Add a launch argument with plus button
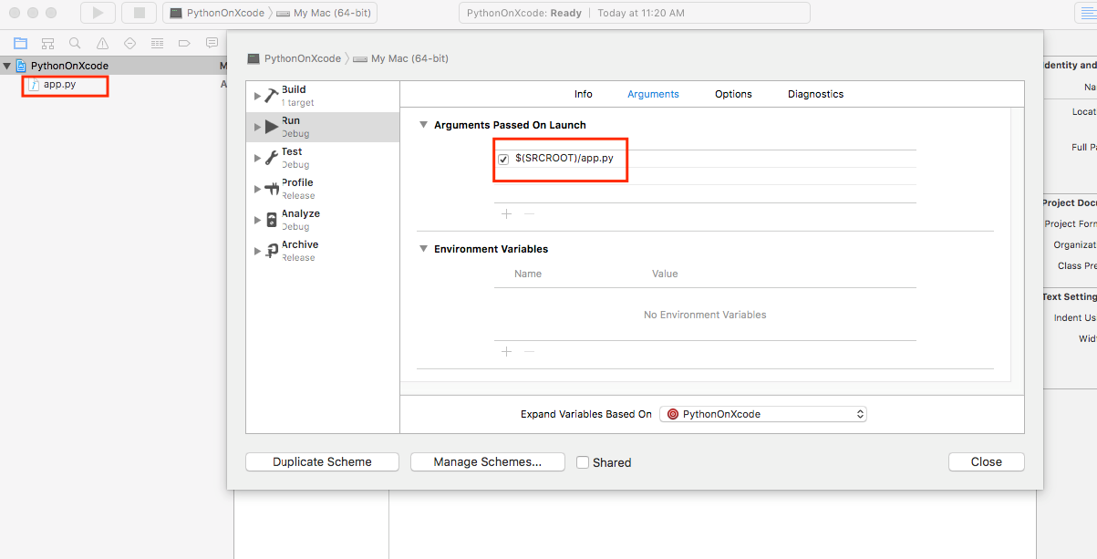1097x559 pixels. click(x=507, y=213)
